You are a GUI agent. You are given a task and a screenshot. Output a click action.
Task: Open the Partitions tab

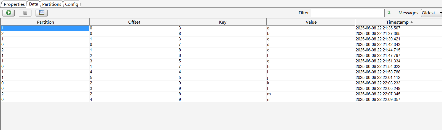52,4
